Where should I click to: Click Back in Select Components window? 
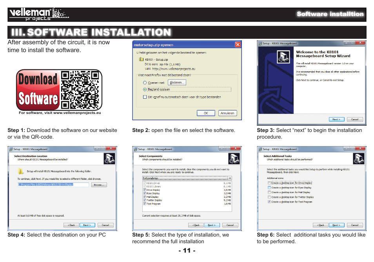pyautogui.click(x=196, y=225)
